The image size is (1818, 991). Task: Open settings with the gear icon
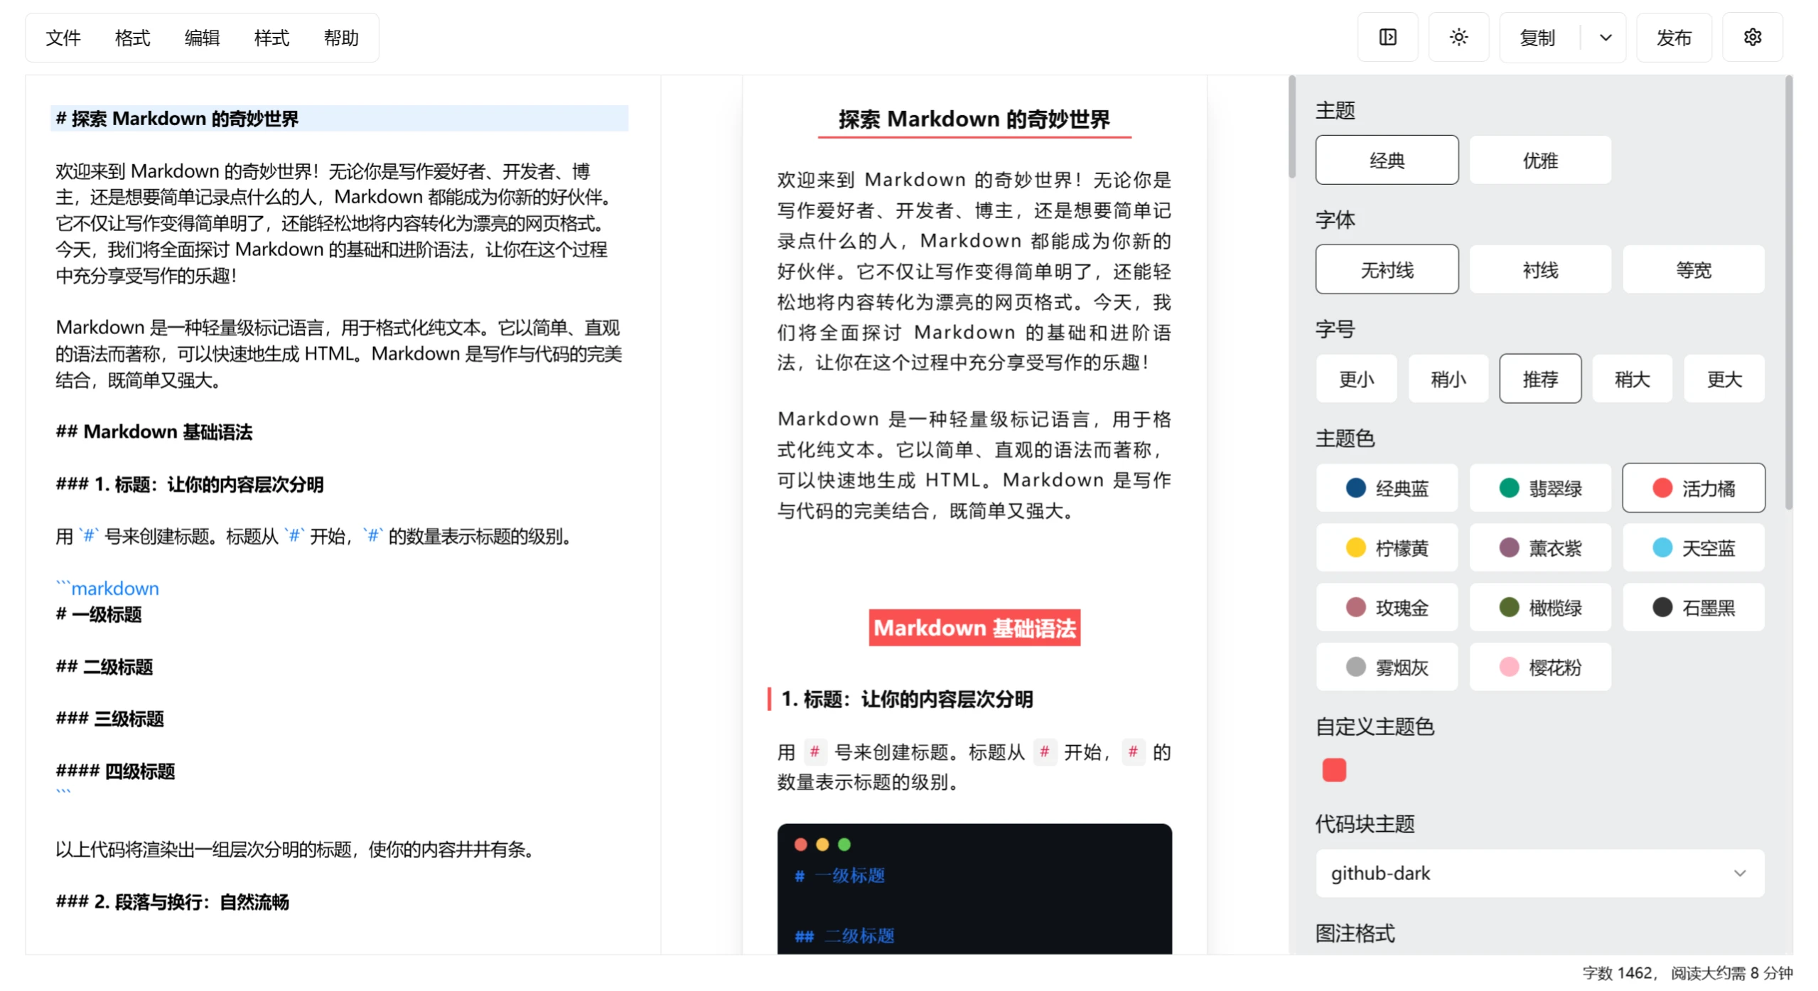pyautogui.click(x=1752, y=37)
